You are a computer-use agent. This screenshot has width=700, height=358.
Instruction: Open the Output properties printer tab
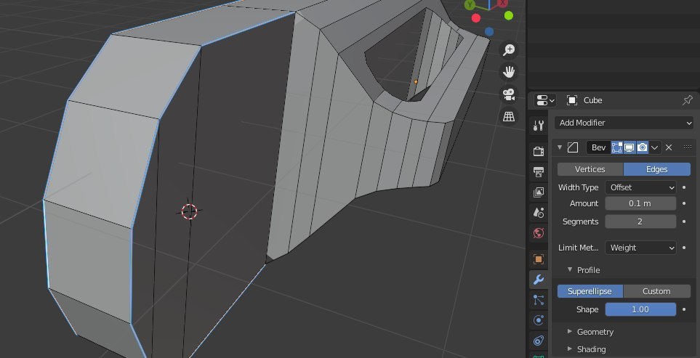[539, 171]
